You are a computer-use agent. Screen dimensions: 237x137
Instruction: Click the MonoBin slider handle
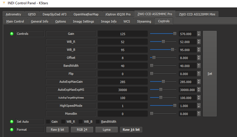click(x=152, y=114)
